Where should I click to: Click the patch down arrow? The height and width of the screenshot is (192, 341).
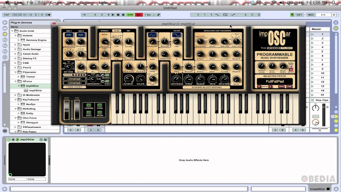pyautogui.click(x=259, y=87)
